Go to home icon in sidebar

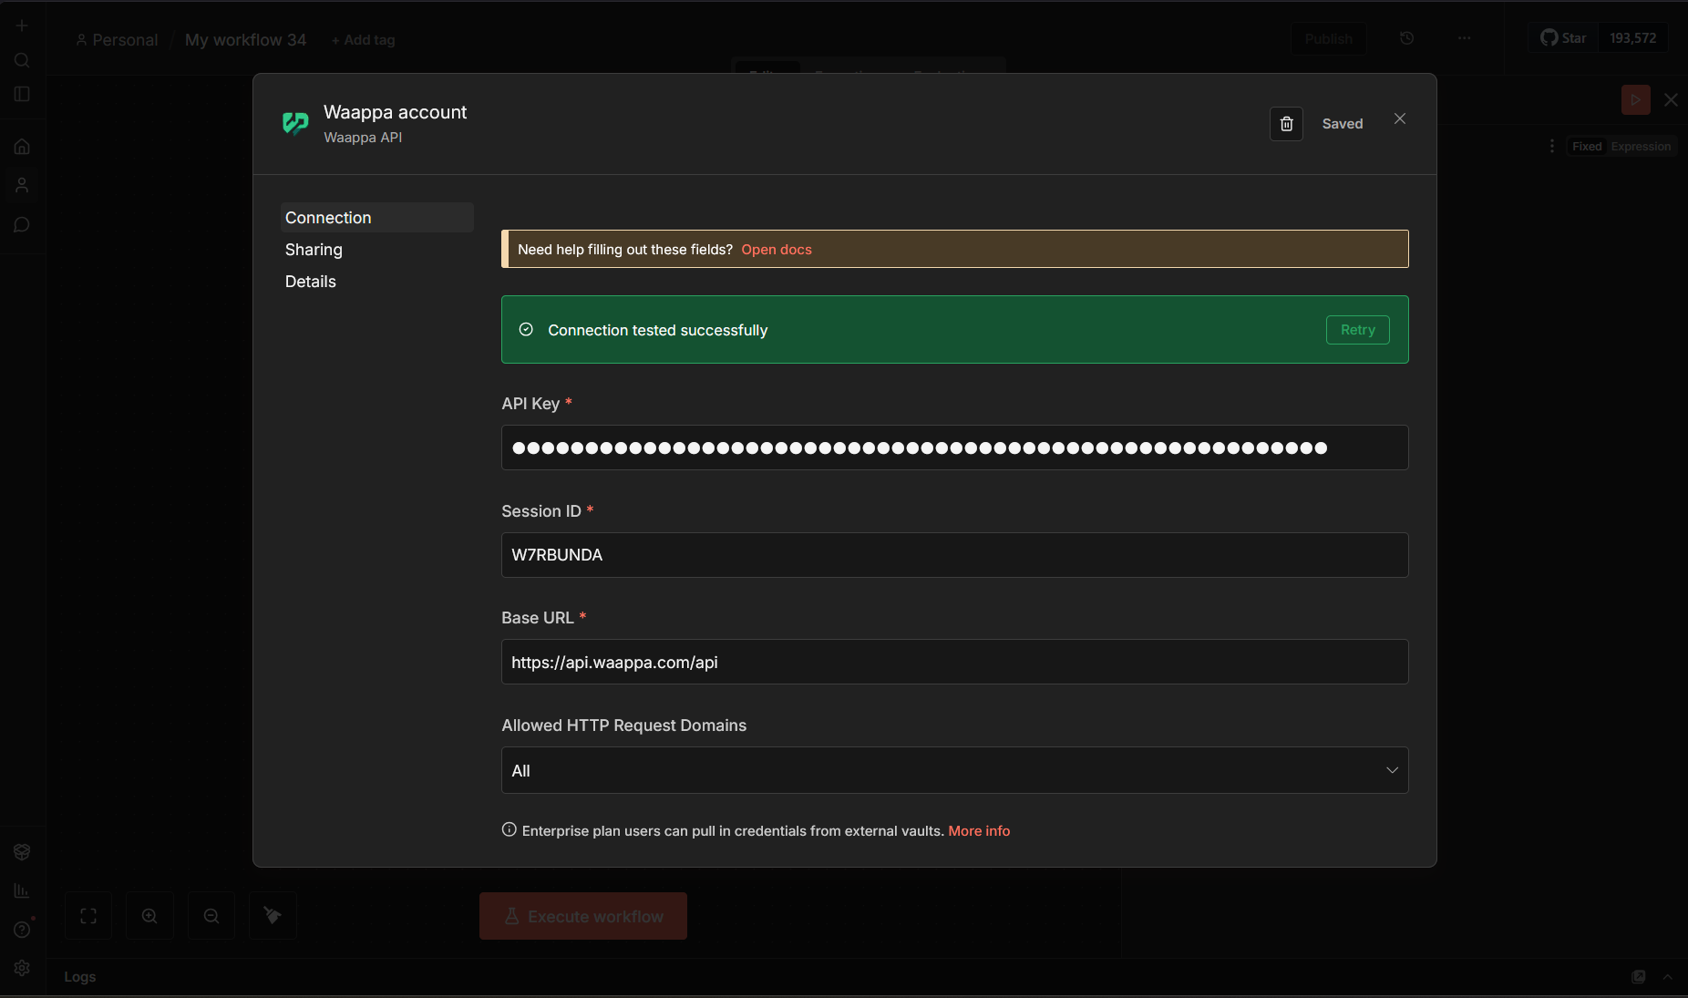22,146
